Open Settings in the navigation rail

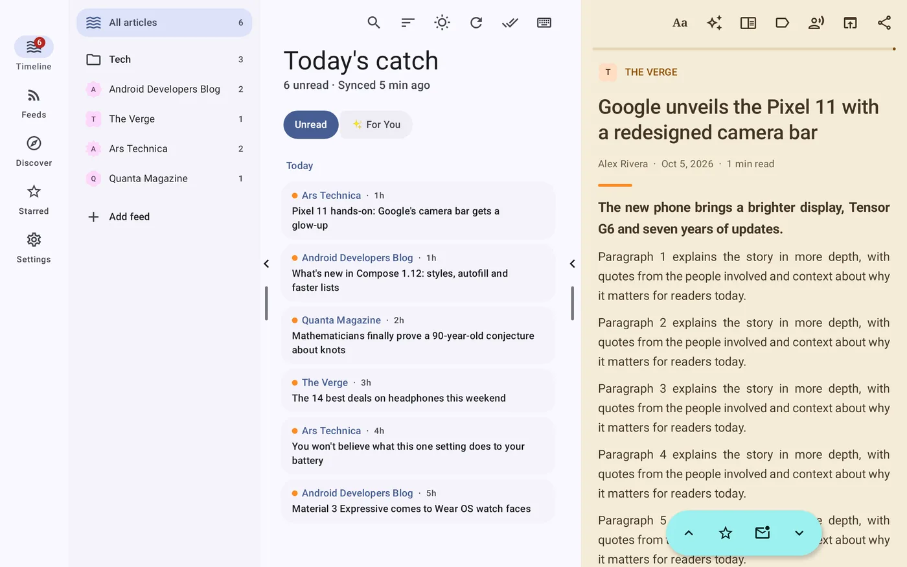click(34, 248)
